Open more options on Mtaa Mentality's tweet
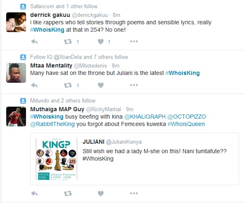Image resolution: width=244 pixels, height=203 pixels. 134,85
